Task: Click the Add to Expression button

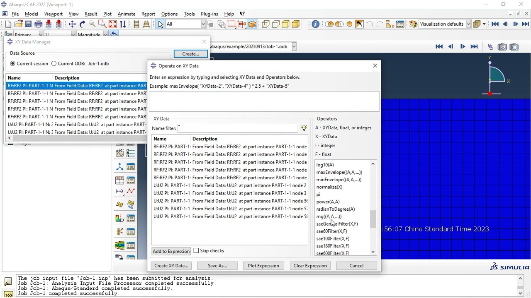Action: point(171,251)
